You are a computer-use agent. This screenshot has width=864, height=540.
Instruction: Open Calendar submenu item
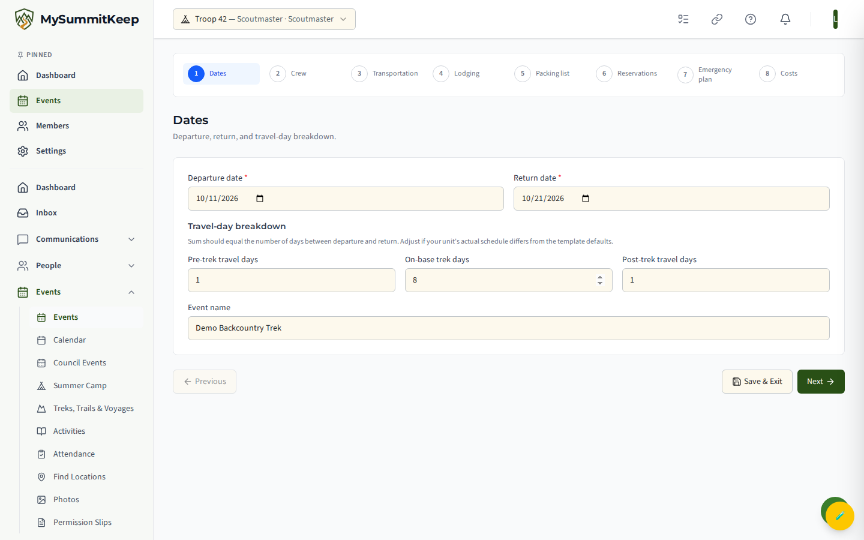86,340
